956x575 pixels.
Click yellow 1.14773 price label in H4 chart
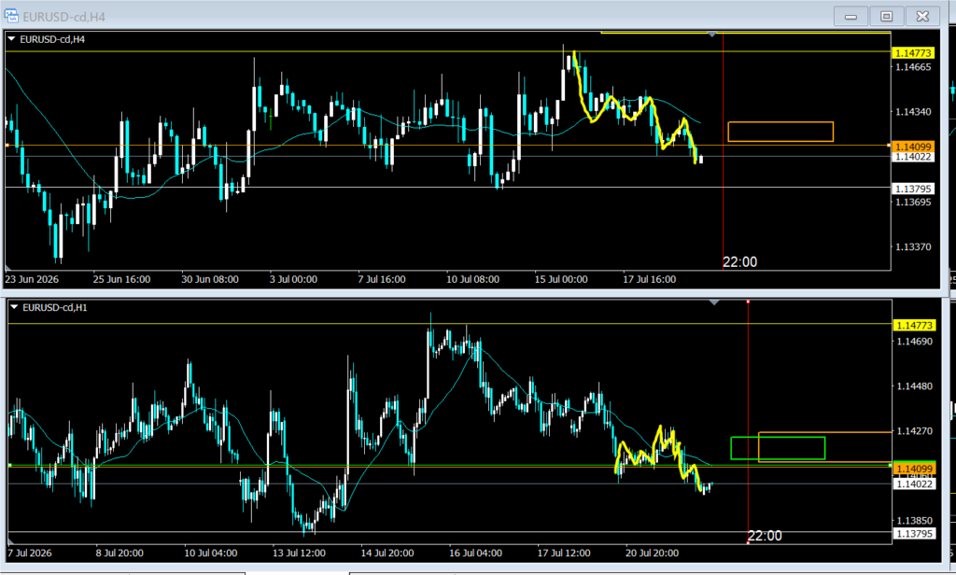point(913,53)
